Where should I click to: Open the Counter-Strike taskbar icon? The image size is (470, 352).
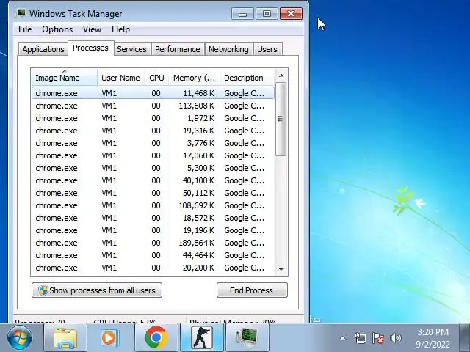click(x=202, y=337)
